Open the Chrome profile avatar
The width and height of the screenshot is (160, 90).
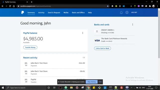pyautogui.click(x=153, y=6)
